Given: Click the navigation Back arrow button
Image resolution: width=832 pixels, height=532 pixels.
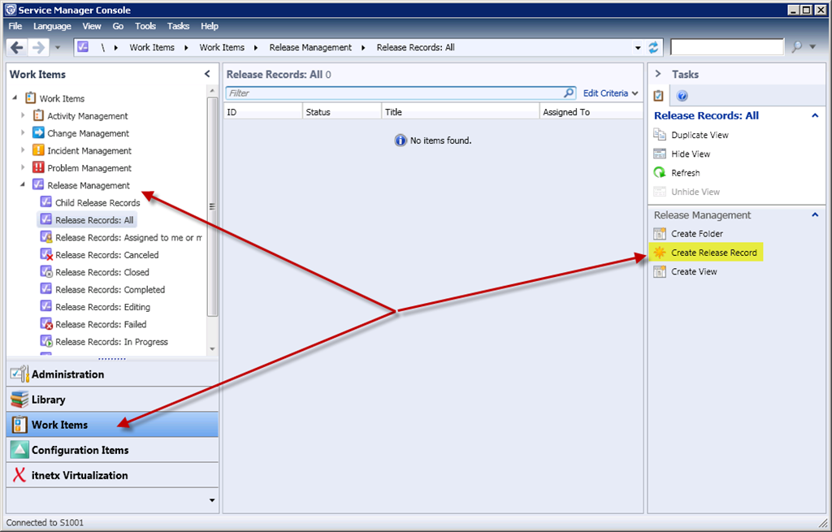Looking at the screenshot, I should 17,47.
